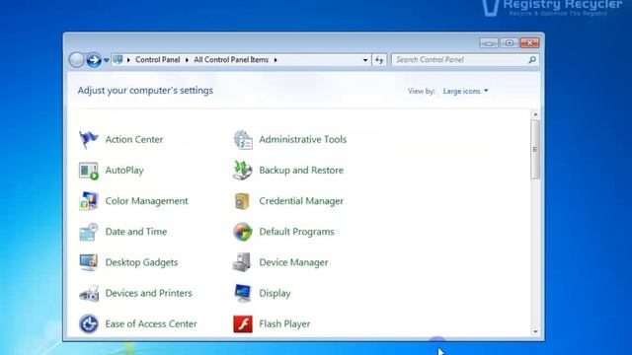Click the Default Programs icon
Image resolution: width=632 pixels, height=355 pixels.
[243, 232]
